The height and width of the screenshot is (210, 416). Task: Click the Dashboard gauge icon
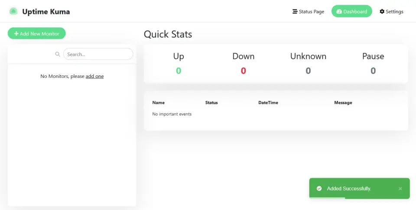(x=339, y=12)
